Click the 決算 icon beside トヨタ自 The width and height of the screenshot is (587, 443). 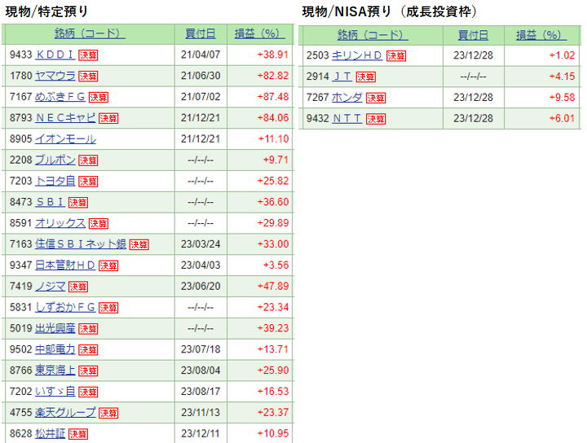pyautogui.click(x=88, y=182)
